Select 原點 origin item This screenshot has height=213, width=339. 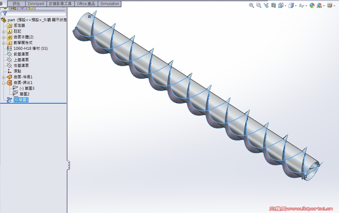pyautogui.click(x=17, y=71)
